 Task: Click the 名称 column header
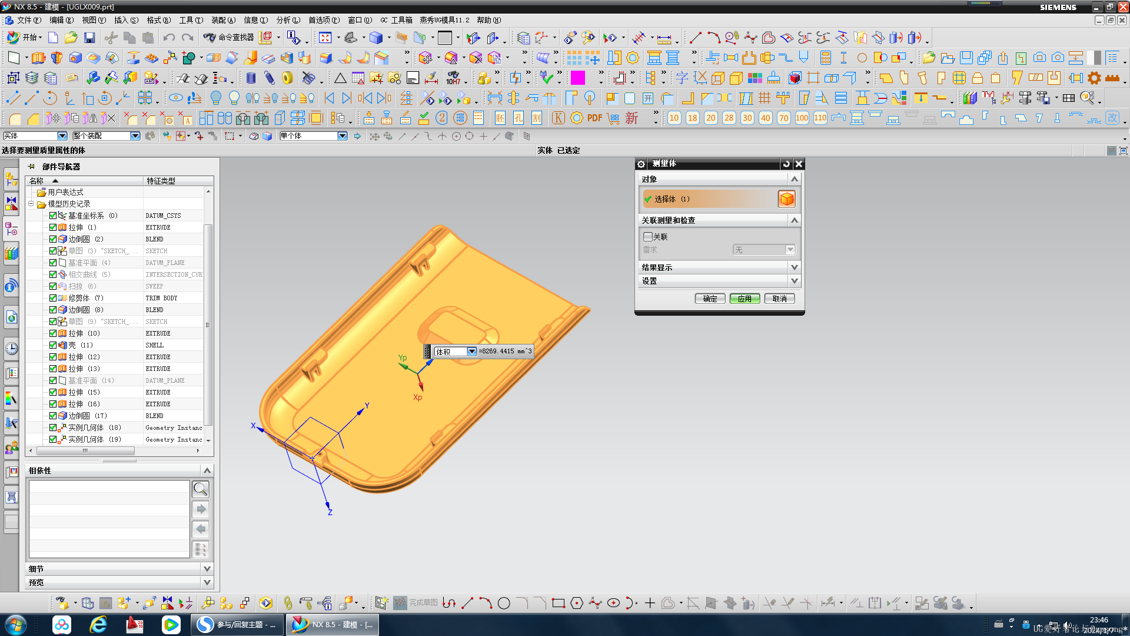pyautogui.click(x=84, y=181)
